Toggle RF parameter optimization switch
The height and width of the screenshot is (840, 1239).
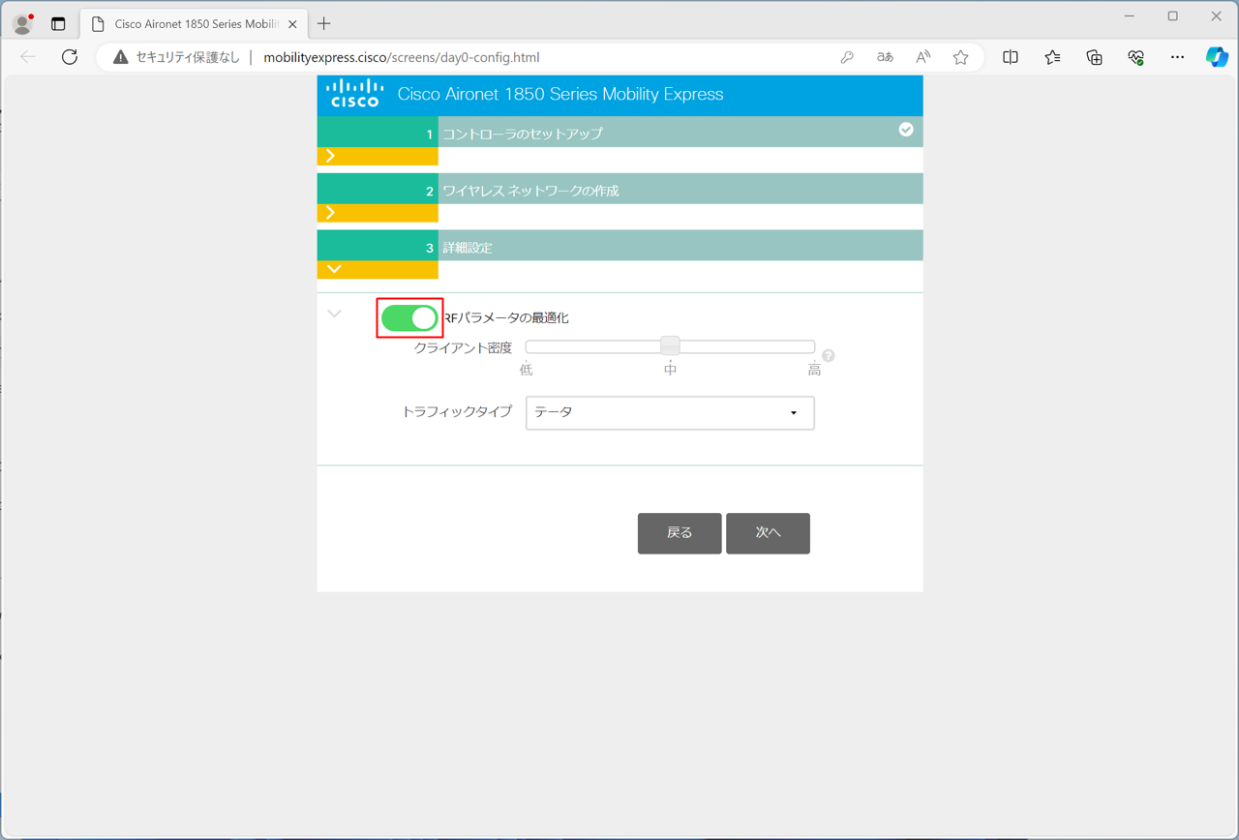click(x=409, y=317)
